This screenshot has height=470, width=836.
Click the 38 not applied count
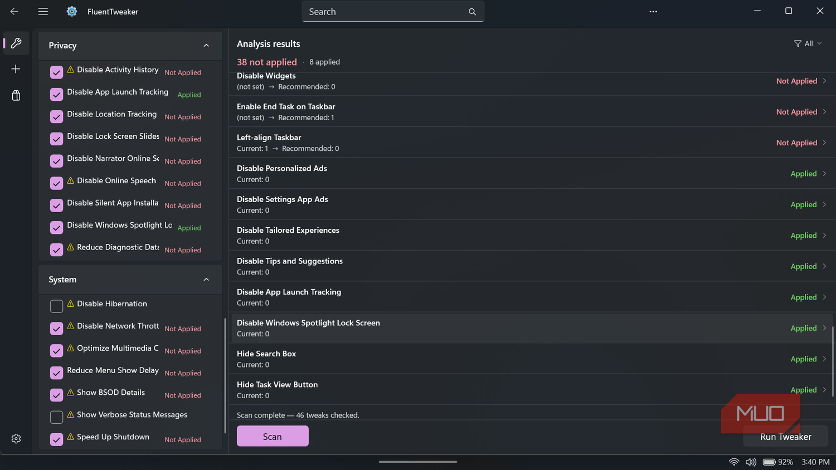point(267,62)
